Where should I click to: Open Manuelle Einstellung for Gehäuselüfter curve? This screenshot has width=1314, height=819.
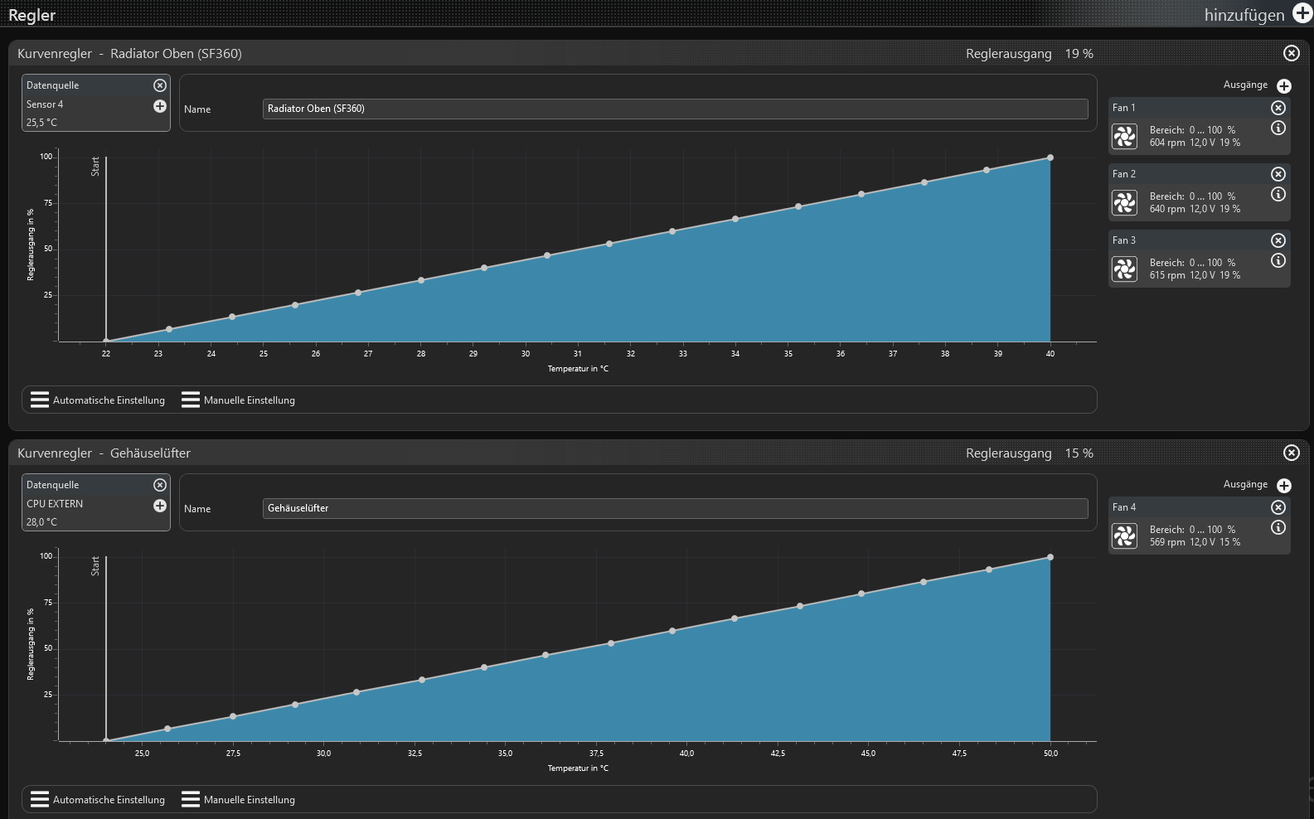click(x=239, y=800)
